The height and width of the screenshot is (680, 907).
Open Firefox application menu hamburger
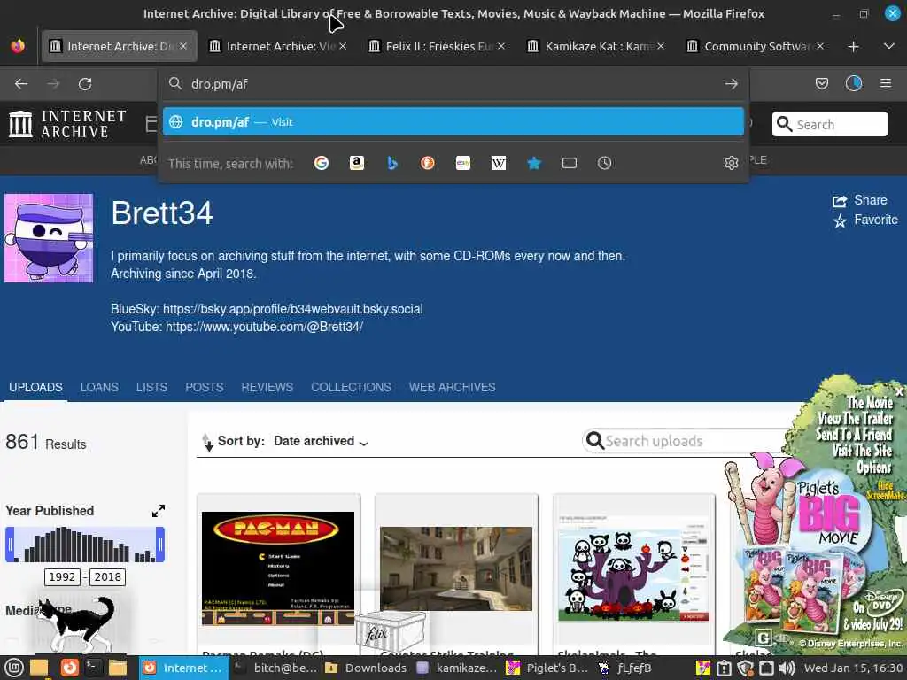[x=886, y=84]
